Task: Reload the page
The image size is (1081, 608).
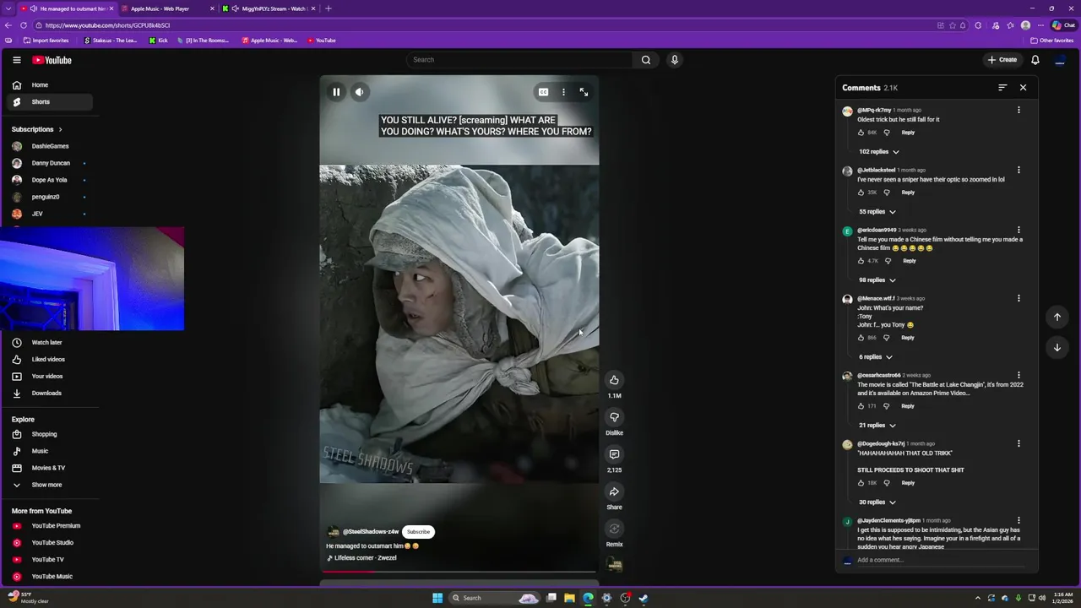Action: tap(23, 25)
